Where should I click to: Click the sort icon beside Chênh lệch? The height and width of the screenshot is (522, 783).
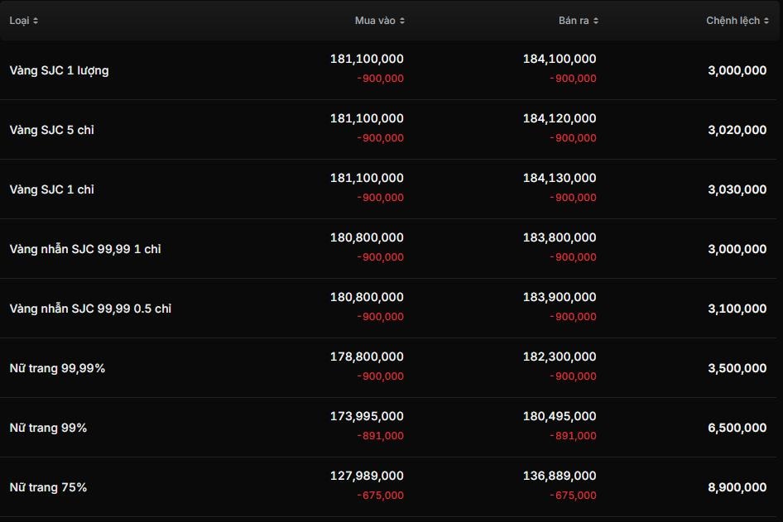[766, 21]
